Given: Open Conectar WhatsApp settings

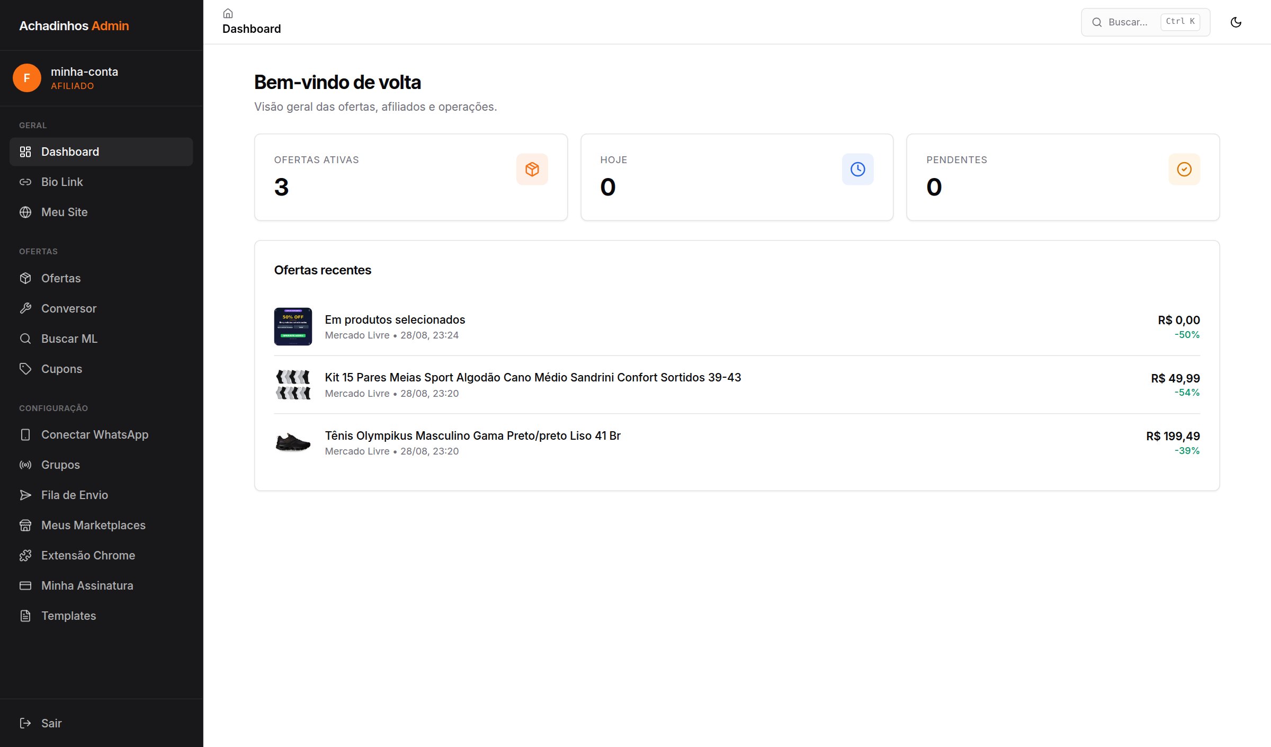Looking at the screenshot, I should click(101, 434).
